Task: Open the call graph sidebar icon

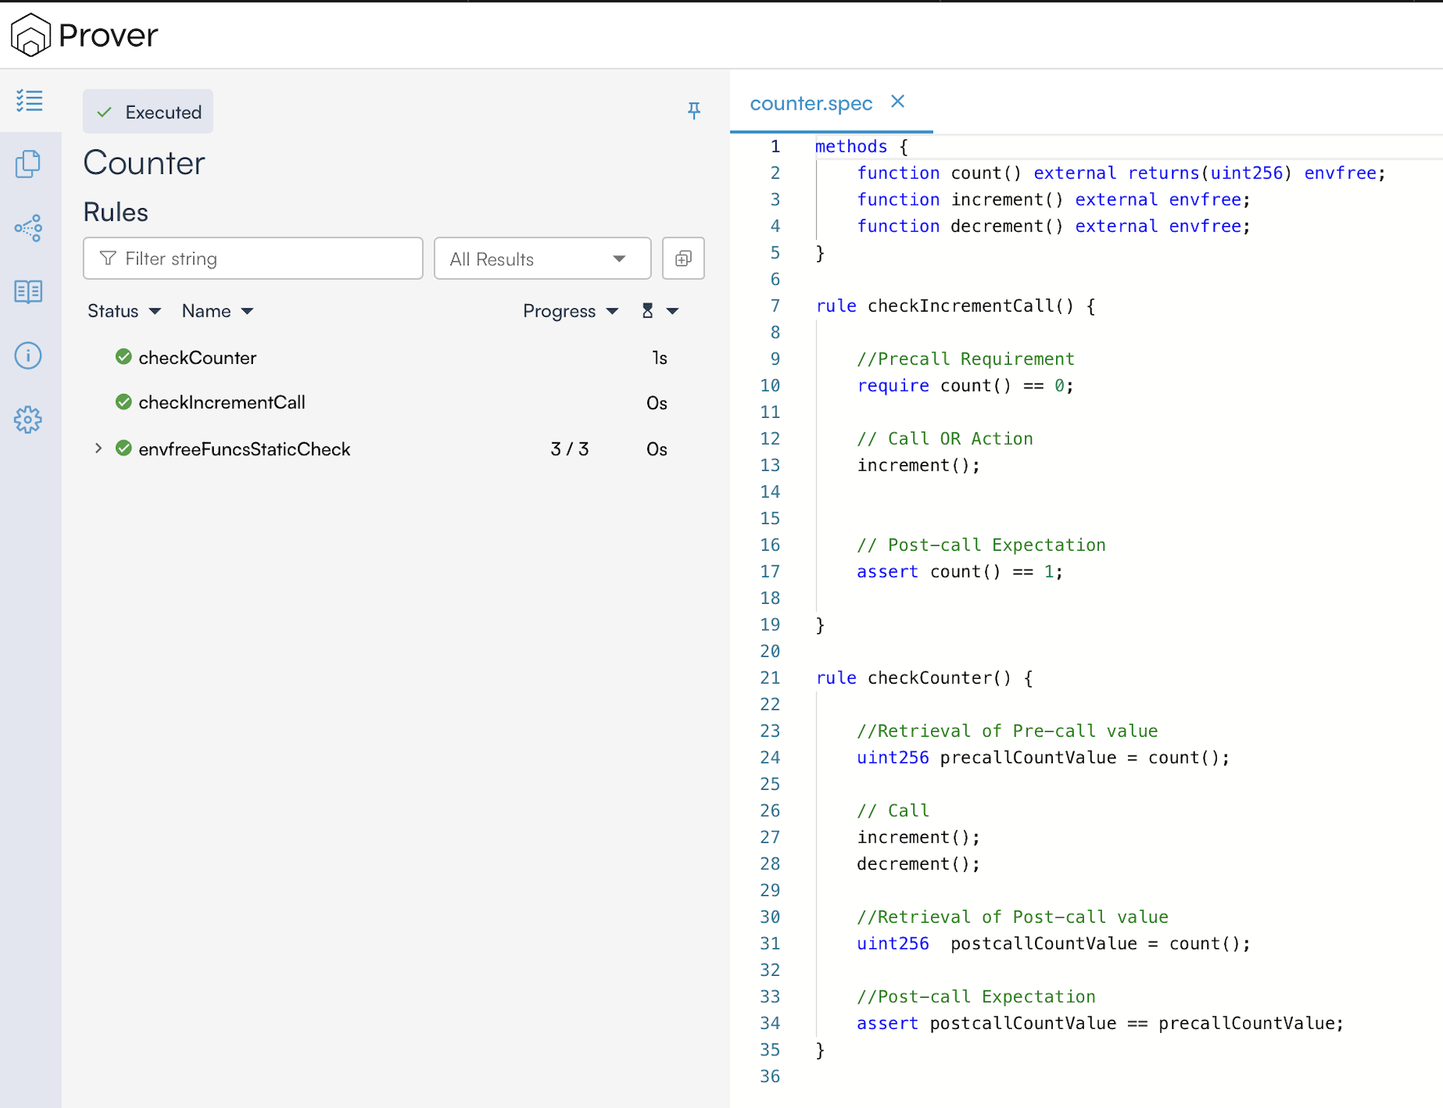Action: point(28,228)
